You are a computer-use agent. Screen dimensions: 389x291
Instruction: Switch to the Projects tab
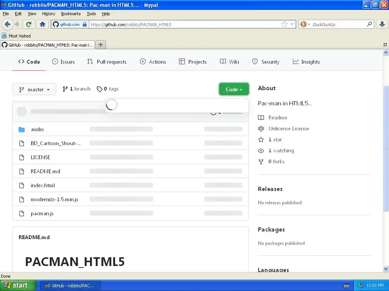click(x=193, y=62)
